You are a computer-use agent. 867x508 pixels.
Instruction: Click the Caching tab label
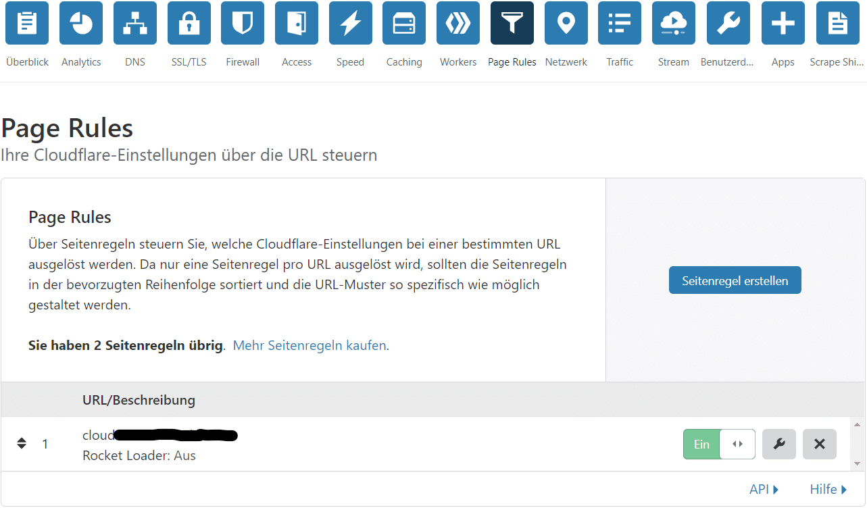click(x=404, y=62)
